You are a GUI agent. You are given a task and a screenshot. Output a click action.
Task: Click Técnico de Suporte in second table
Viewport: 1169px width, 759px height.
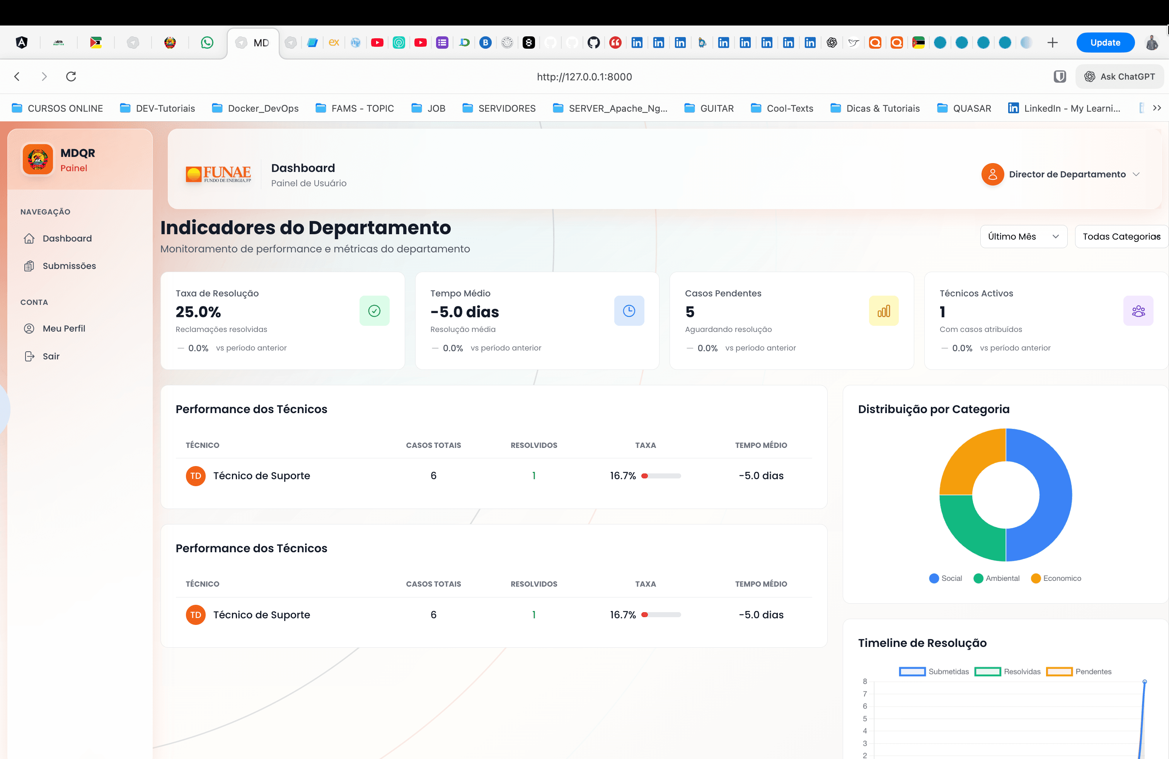point(261,615)
